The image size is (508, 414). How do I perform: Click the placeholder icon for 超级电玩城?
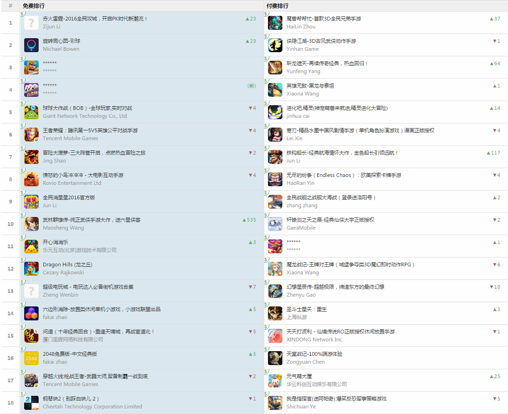click(32, 291)
